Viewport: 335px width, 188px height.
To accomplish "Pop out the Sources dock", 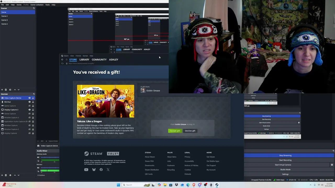I will (34, 94).
